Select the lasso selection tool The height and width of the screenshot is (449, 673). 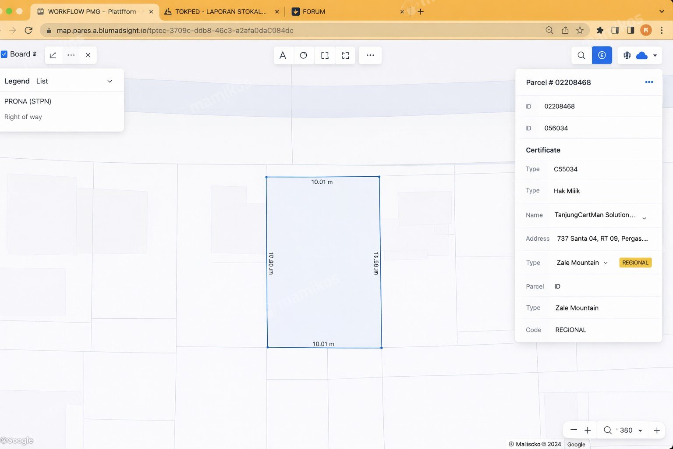pyautogui.click(x=303, y=55)
